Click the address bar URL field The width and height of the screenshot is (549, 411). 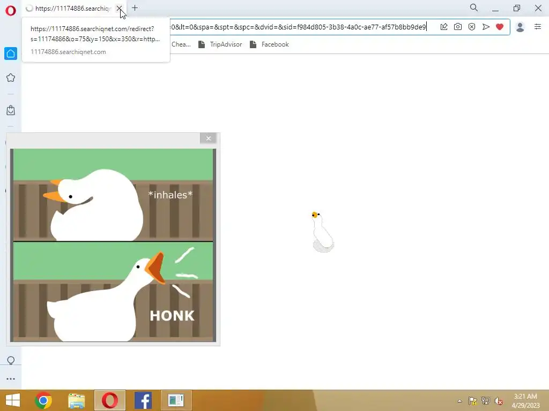tap(298, 27)
